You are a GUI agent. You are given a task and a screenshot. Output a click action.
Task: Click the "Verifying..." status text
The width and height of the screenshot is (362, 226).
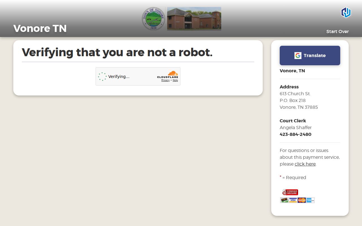(119, 77)
